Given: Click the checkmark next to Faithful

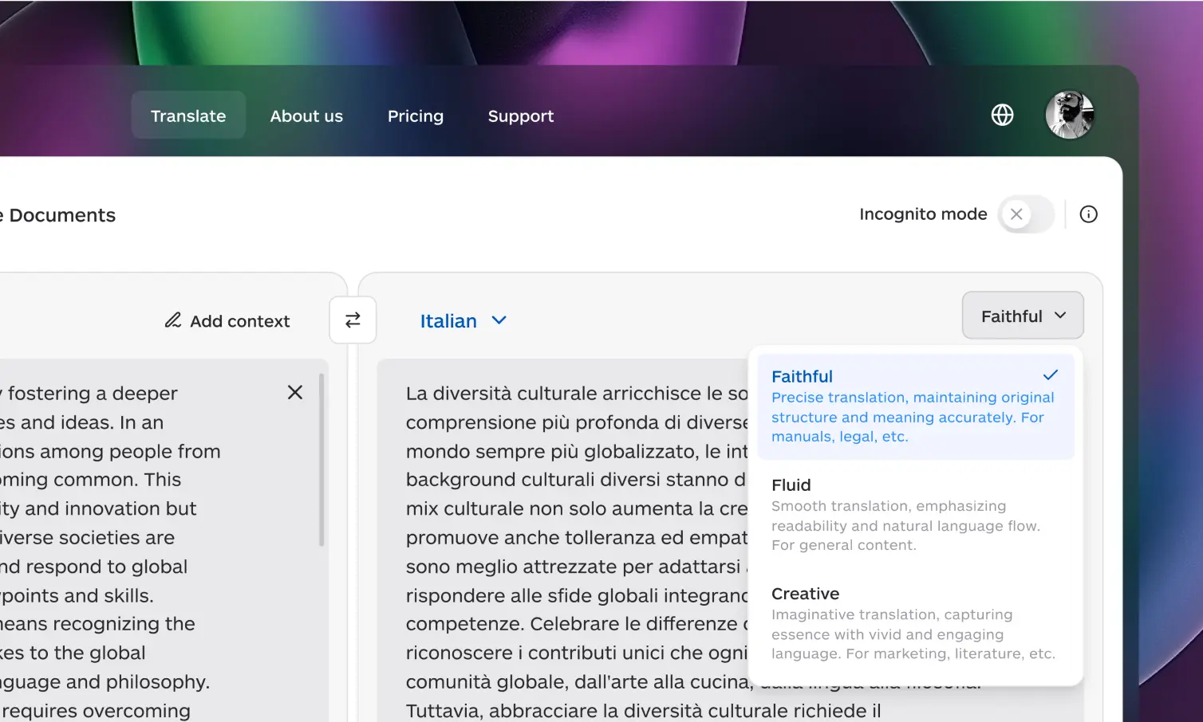Looking at the screenshot, I should tap(1051, 375).
